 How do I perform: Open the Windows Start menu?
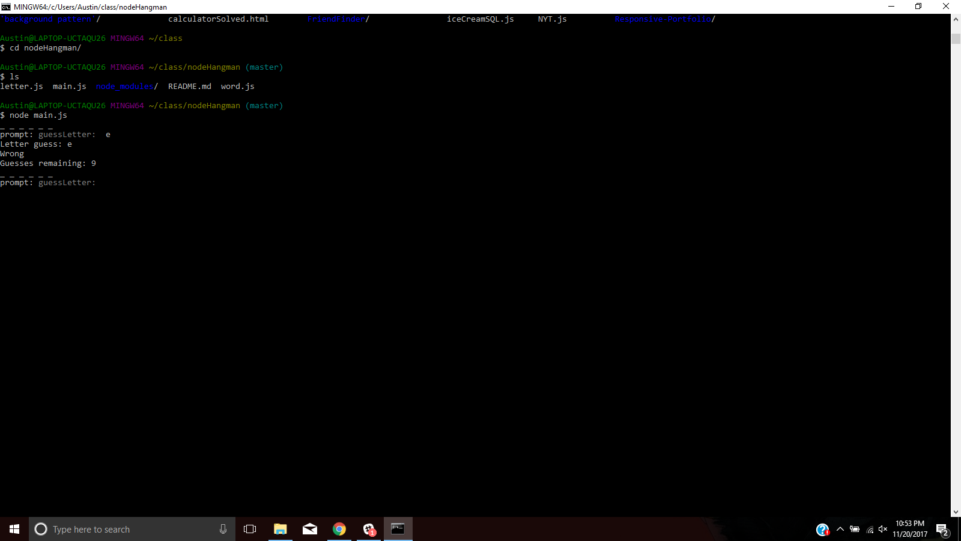coord(14,529)
